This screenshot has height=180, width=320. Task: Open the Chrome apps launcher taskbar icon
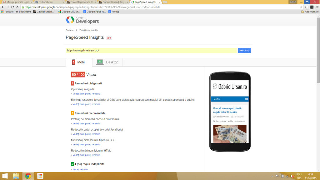pos(40,176)
